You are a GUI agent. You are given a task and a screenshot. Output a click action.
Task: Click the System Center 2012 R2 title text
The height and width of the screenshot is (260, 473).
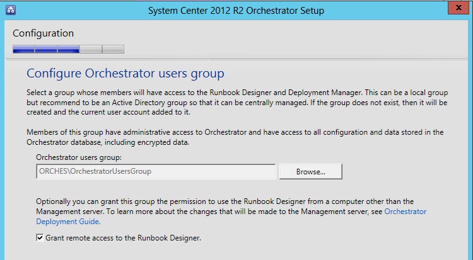pyautogui.click(x=236, y=10)
